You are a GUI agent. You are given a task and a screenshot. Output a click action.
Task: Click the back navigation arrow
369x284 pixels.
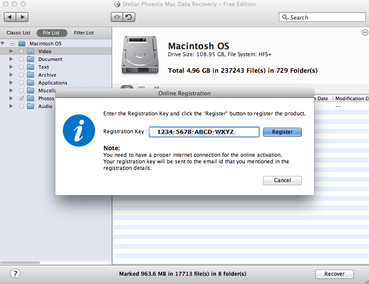tap(10, 17)
